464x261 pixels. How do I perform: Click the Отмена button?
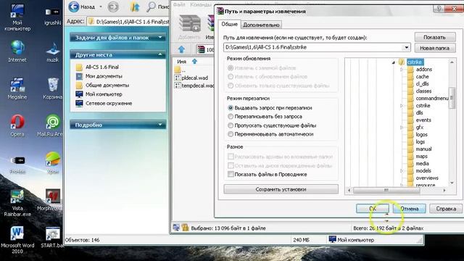pos(410,209)
